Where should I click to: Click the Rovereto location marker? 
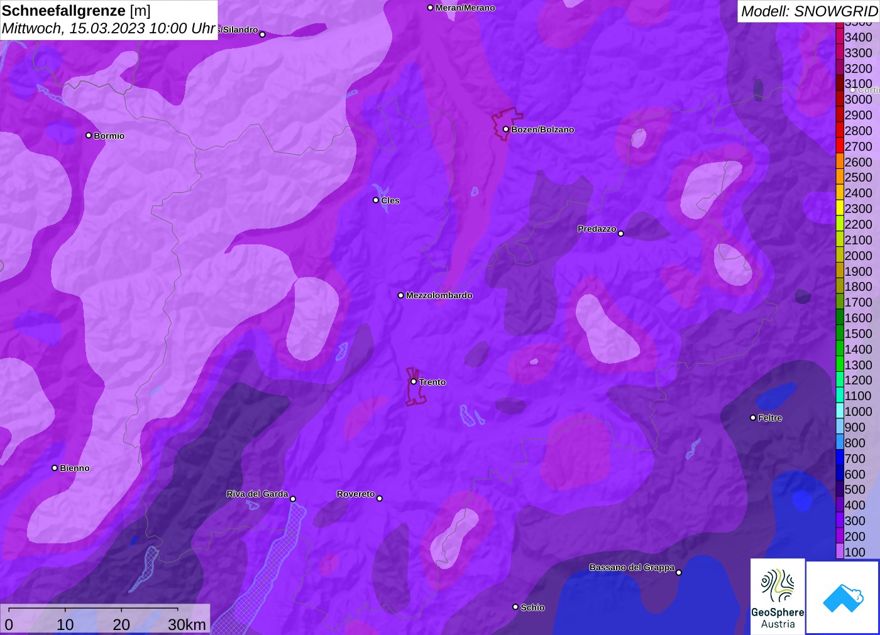[380, 499]
